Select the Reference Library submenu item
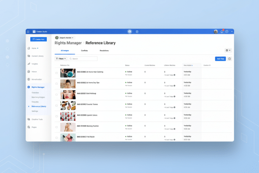 click(x=39, y=106)
